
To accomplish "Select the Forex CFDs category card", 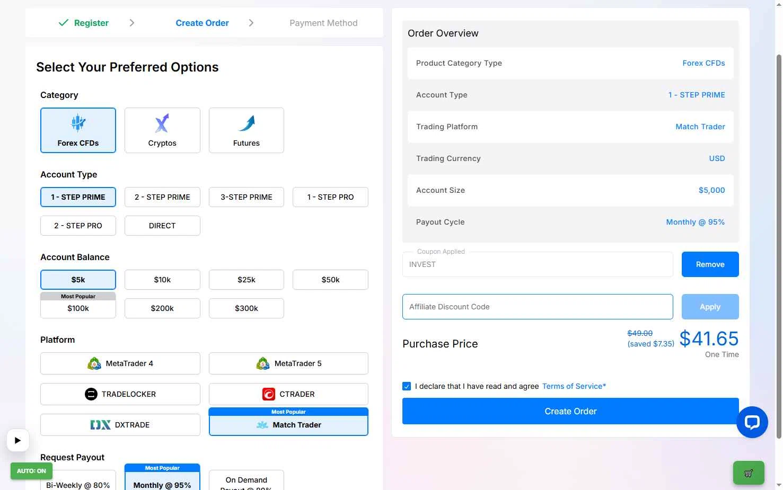I will 78,130.
